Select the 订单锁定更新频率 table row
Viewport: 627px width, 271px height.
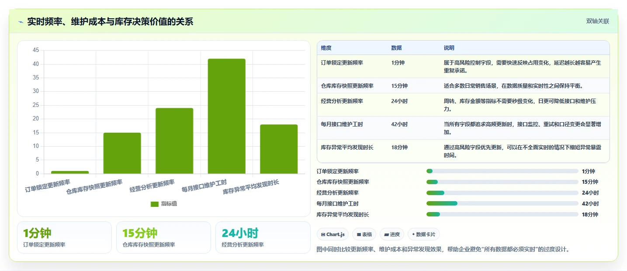463,66
